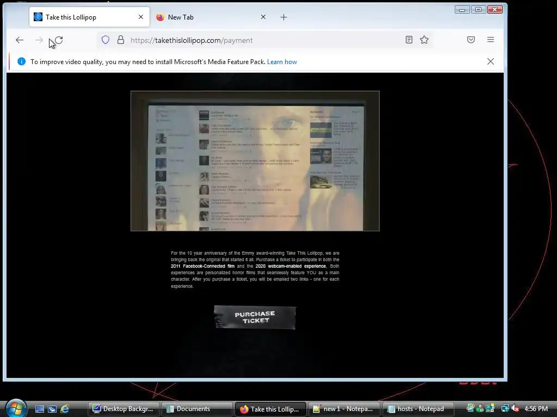Minimize the Firefox window
The height and width of the screenshot is (417, 557).
pyautogui.click(x=462, y=10)
